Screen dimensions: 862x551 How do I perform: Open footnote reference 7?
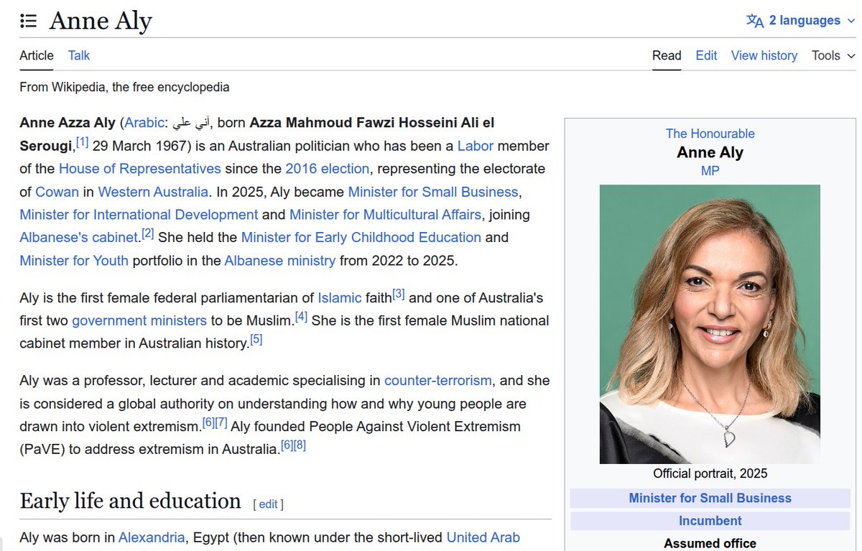221,422
